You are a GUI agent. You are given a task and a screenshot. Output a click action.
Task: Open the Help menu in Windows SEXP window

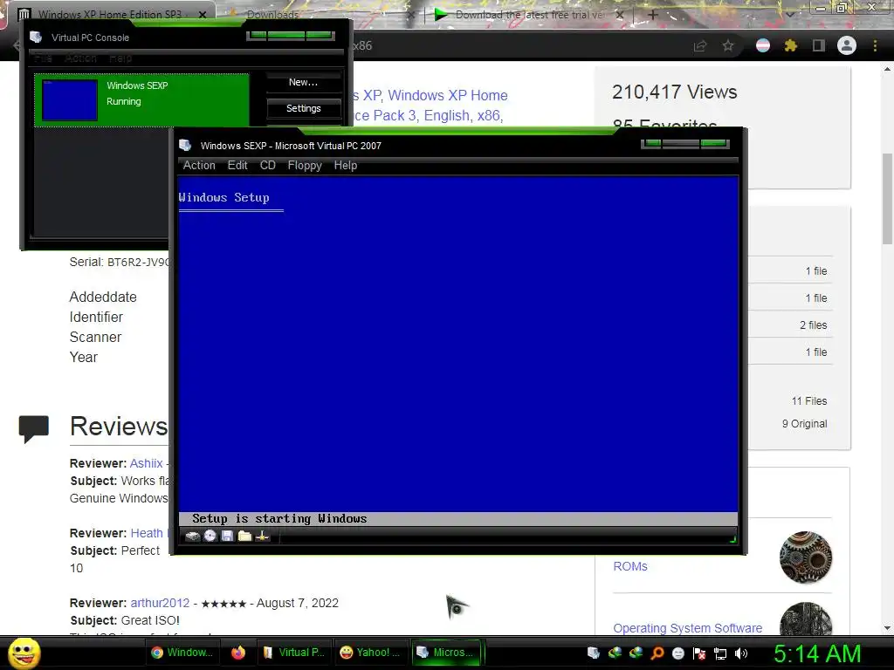point(346,165)
